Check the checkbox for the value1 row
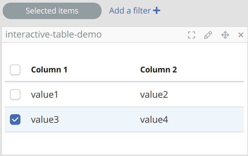The height and width of the screenshot is (156, 248). pos(15,95)
